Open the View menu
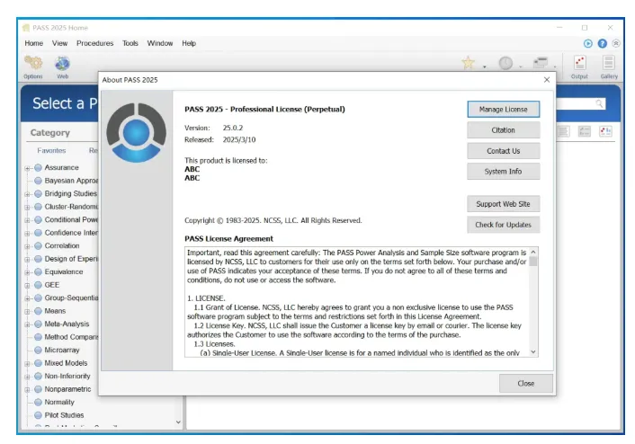Viewport: 635px width, 444px height. coord(59,43)
